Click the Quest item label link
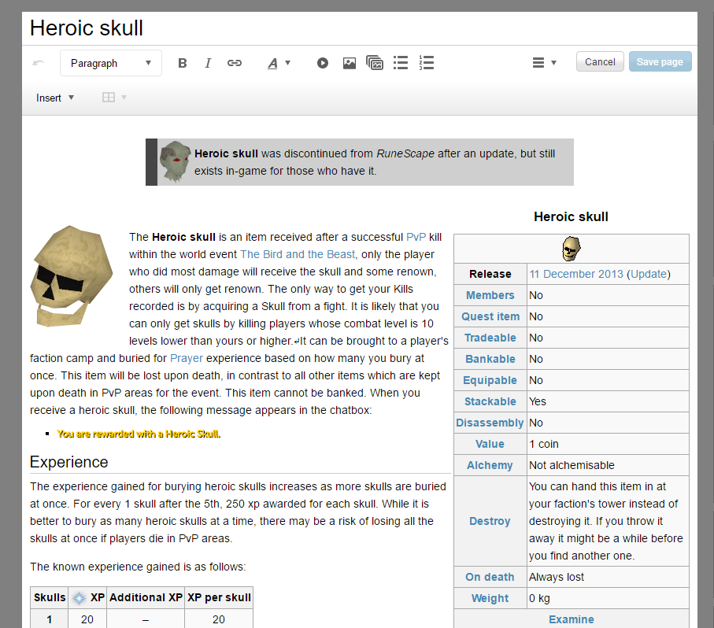 (490, 316)
